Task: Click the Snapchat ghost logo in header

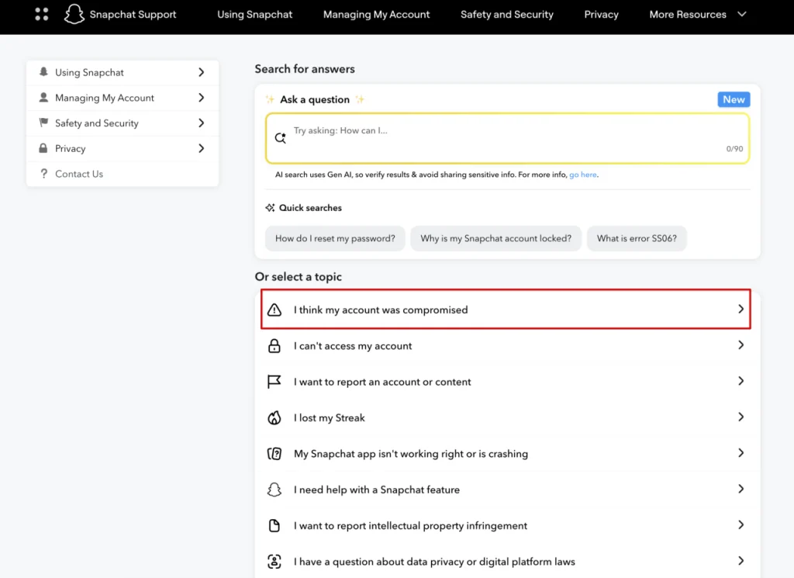Action: click(74, 14)
